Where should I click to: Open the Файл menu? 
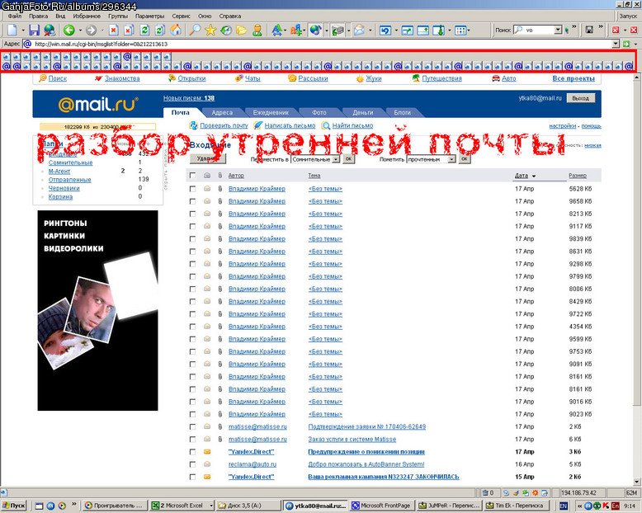tap(15, 16)
